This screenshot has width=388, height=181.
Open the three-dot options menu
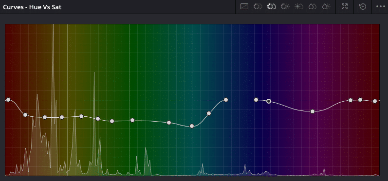pos(381,6)
